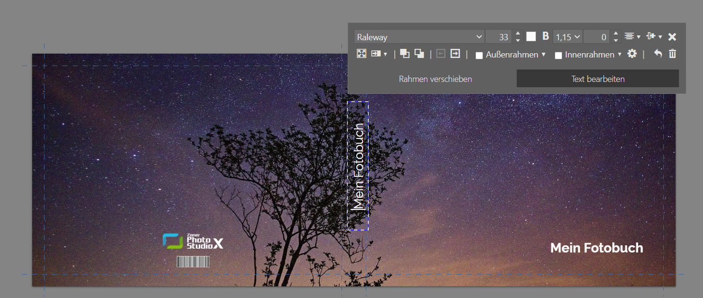Open frame settings gear icon
The height and width of the screenshot is (298, 703).
coord(632,54)
